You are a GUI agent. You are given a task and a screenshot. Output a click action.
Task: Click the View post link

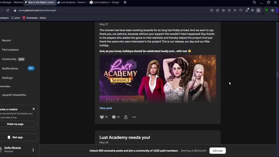click(x=106, y=108)
